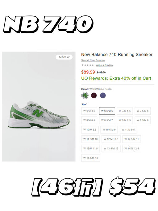Choose size W 8.5/M 7
This screenshot has width=158, height=211.
click(107, 120)
